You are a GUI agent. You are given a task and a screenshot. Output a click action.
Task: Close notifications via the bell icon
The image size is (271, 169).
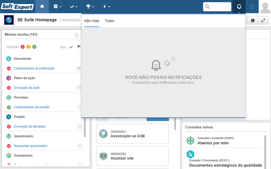239,7
